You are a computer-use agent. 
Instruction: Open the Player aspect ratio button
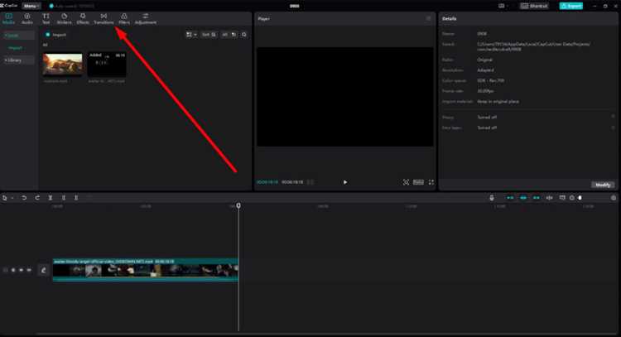pyautogui.click(x=418, y=182)
